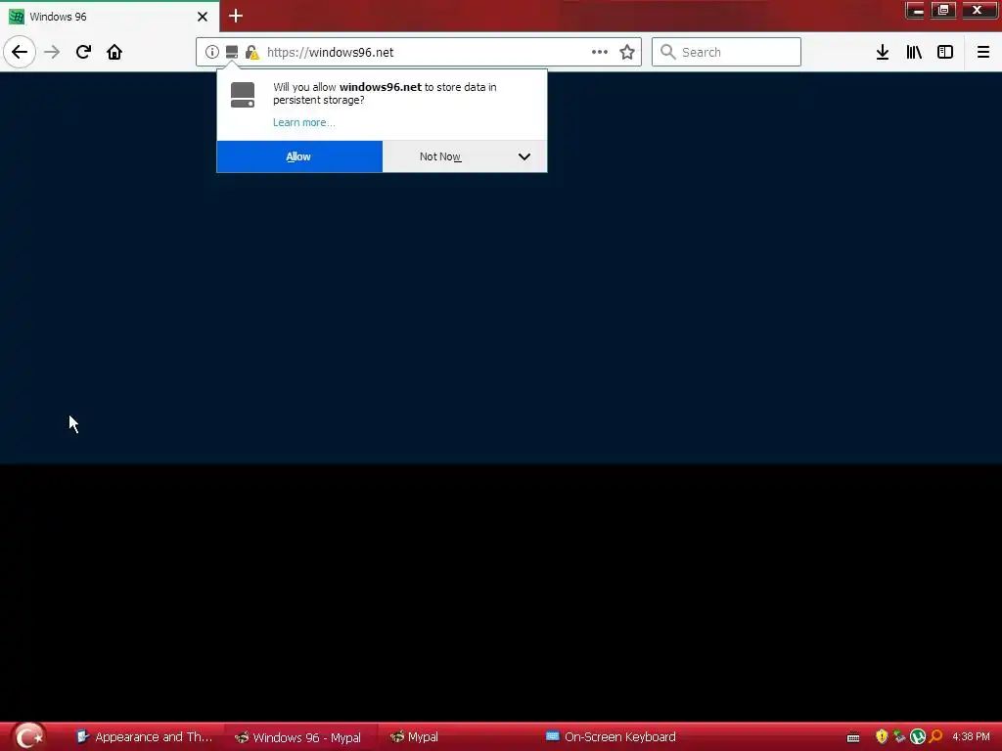Viewport: 1002px width, 751px height.
Task: Open the browser home page
Action: [x=114, y=52]
